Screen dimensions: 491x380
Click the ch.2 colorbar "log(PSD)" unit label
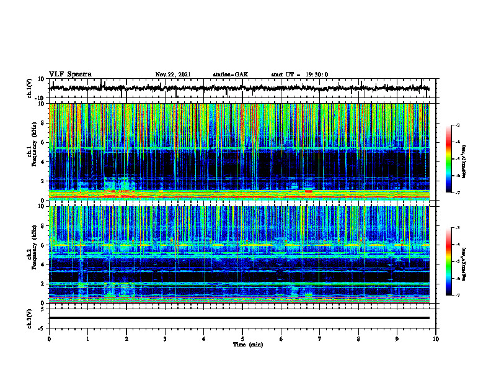[x=464, y=264]
